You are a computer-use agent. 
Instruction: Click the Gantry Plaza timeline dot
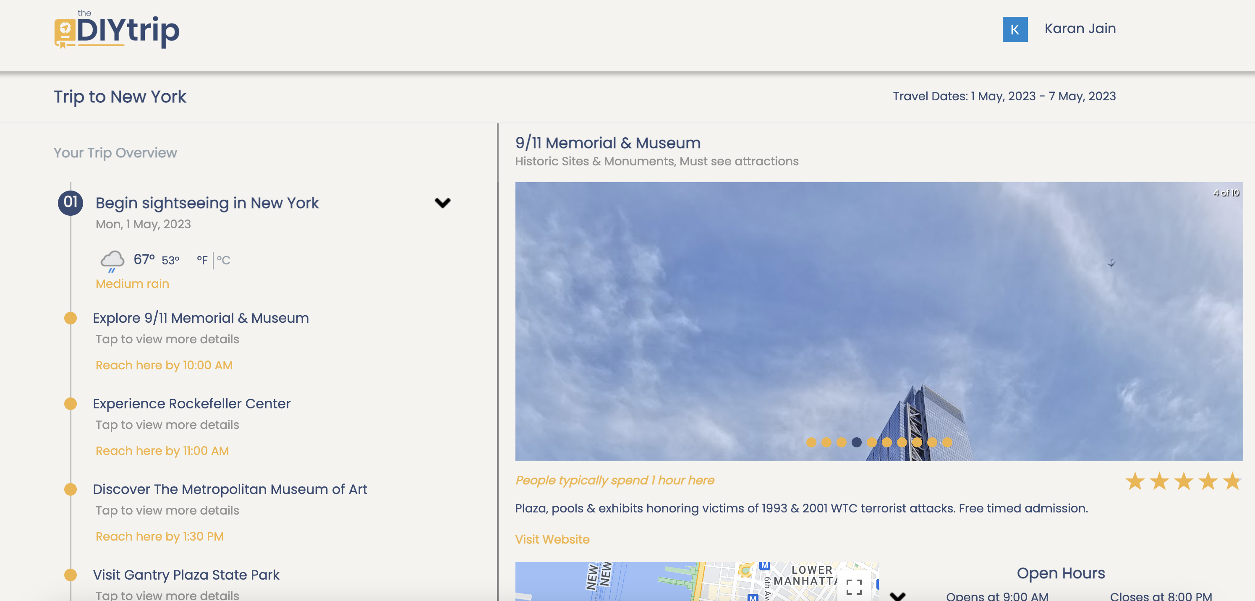pyautogui.click(x=71, y=575)
